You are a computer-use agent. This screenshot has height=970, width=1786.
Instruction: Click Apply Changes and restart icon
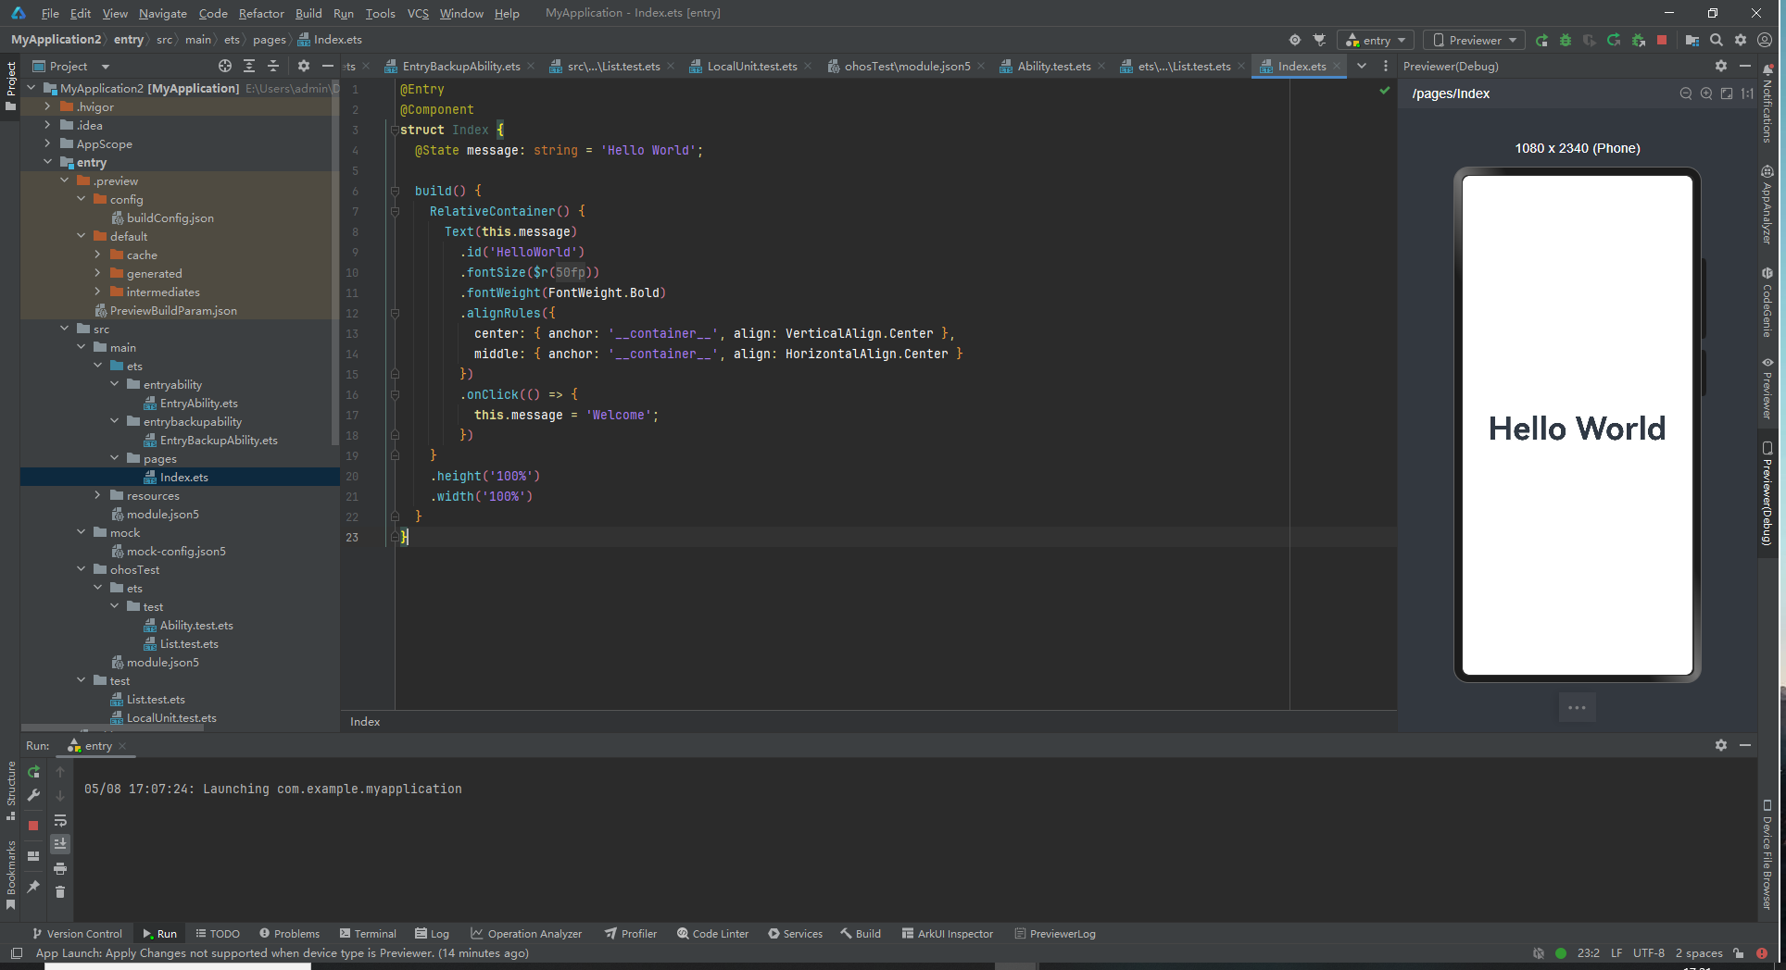click(1614, 40)
